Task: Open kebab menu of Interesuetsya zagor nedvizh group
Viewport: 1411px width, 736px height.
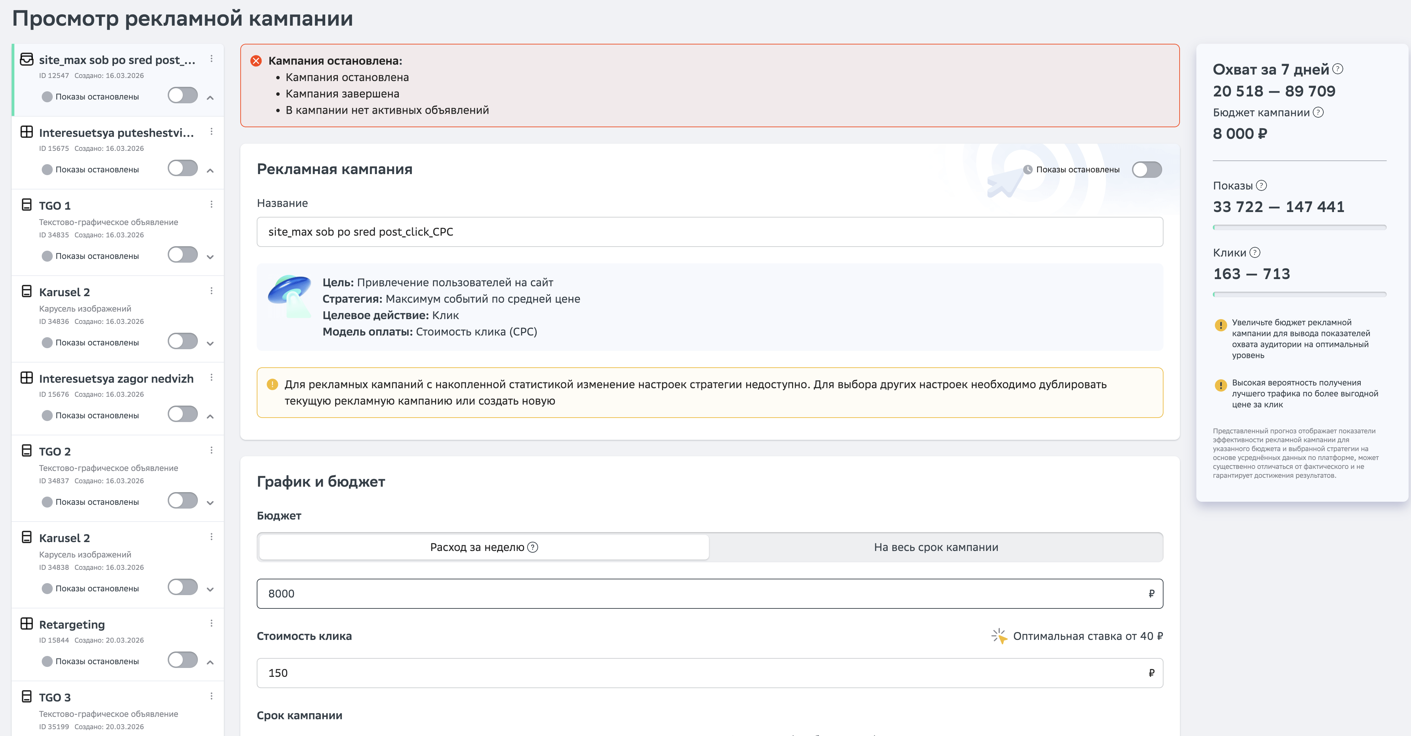Action: (x=212, y=378)
